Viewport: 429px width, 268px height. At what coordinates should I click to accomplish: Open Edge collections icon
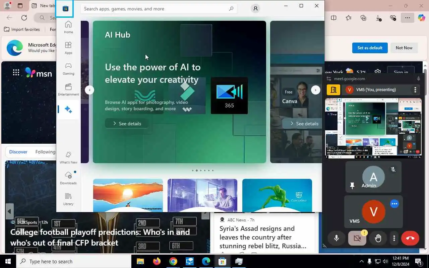tap(363, 18)
